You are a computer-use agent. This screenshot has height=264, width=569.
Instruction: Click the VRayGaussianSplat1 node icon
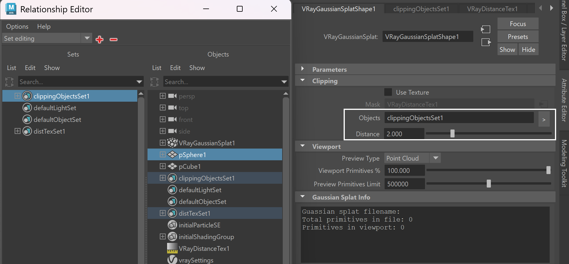point(172,143)
